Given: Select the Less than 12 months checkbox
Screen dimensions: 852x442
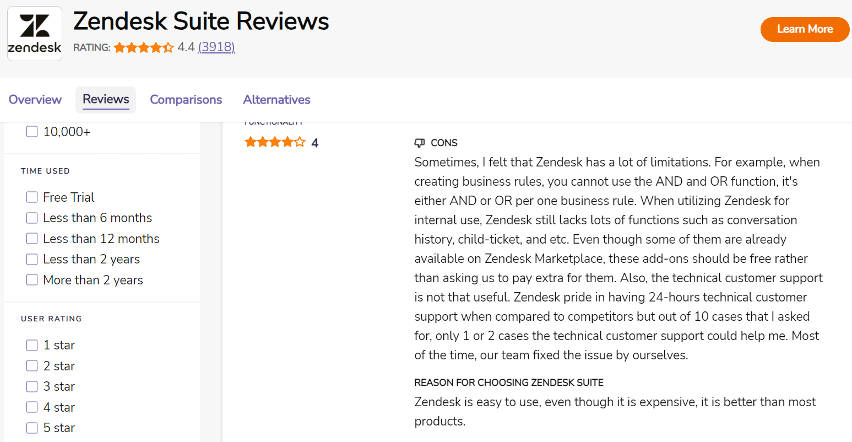Looking at the screenshot, I should [x=31, y=238].
